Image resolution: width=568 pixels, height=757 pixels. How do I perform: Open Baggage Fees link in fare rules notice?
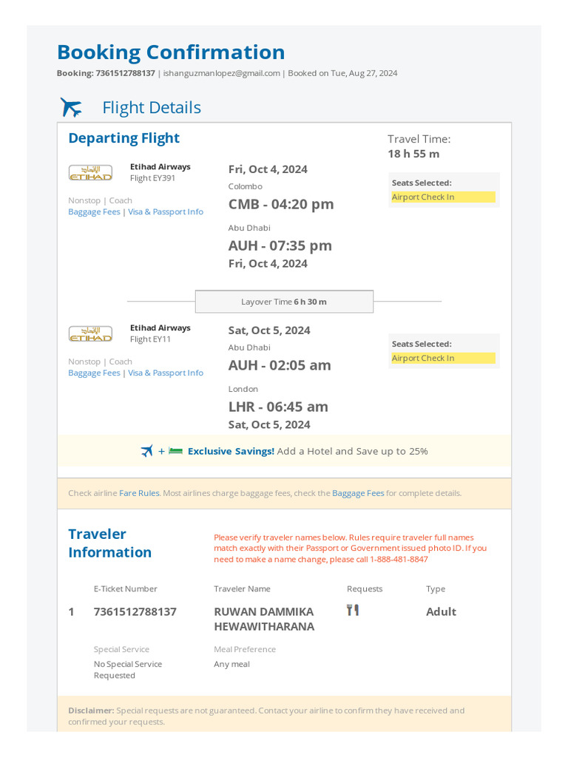358,493
